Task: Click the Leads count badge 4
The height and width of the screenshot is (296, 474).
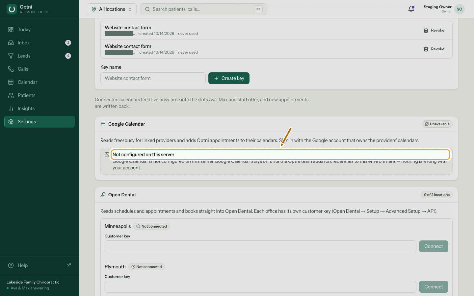Action: point(68,56)
